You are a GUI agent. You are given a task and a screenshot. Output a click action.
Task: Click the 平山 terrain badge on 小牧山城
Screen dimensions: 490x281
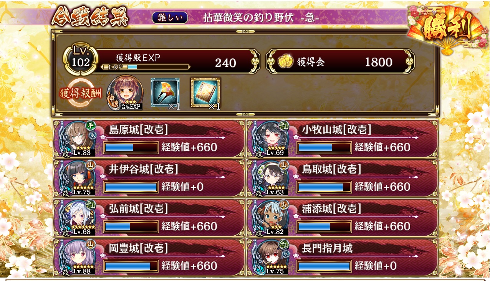(x=284, y=126)
